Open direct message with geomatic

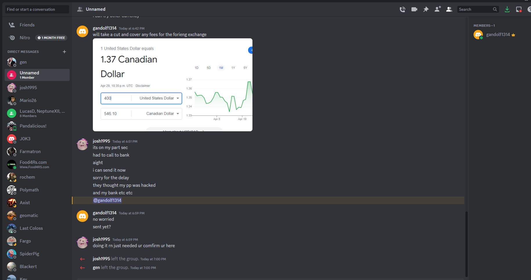pyautogui.click(x=37, y=216)
